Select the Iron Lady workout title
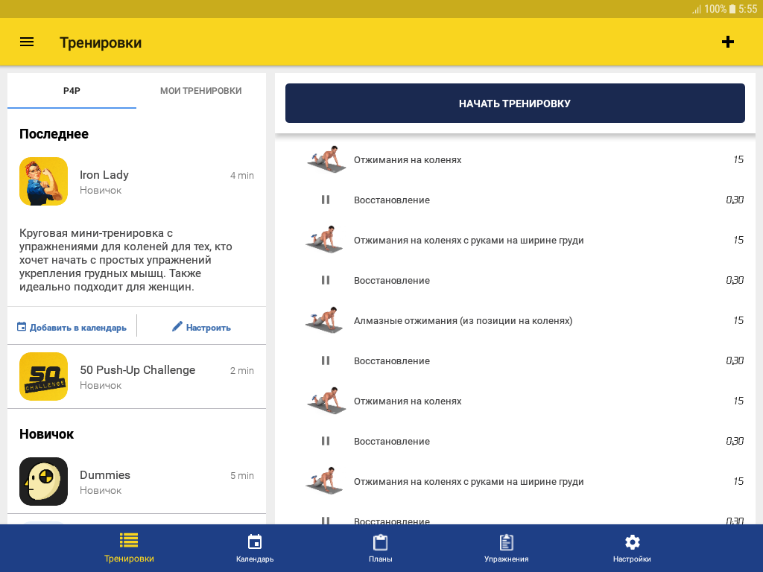Viewport: 763px width, 572px height. 104,174
